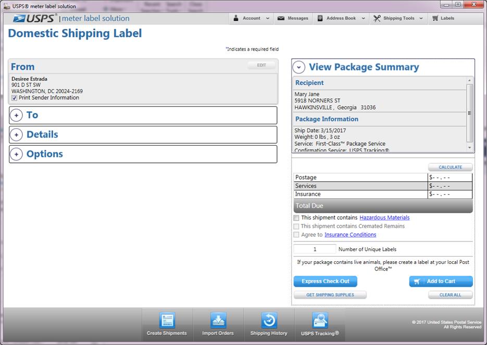487x345 pixels.
Task: Collapse View Package Summary chevron
Action: coord(299,67)
